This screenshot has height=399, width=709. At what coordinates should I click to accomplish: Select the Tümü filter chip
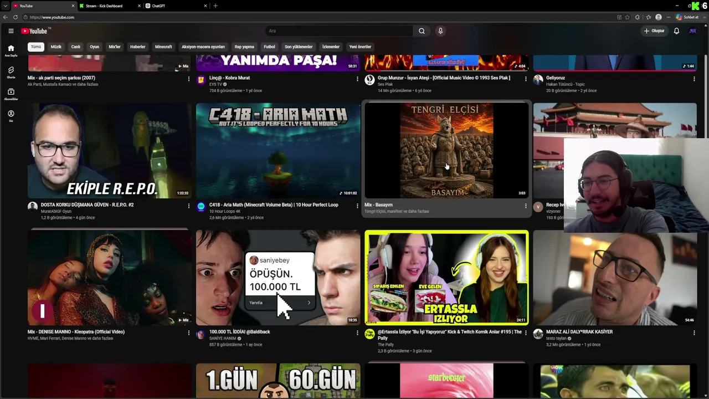[36, 47]
